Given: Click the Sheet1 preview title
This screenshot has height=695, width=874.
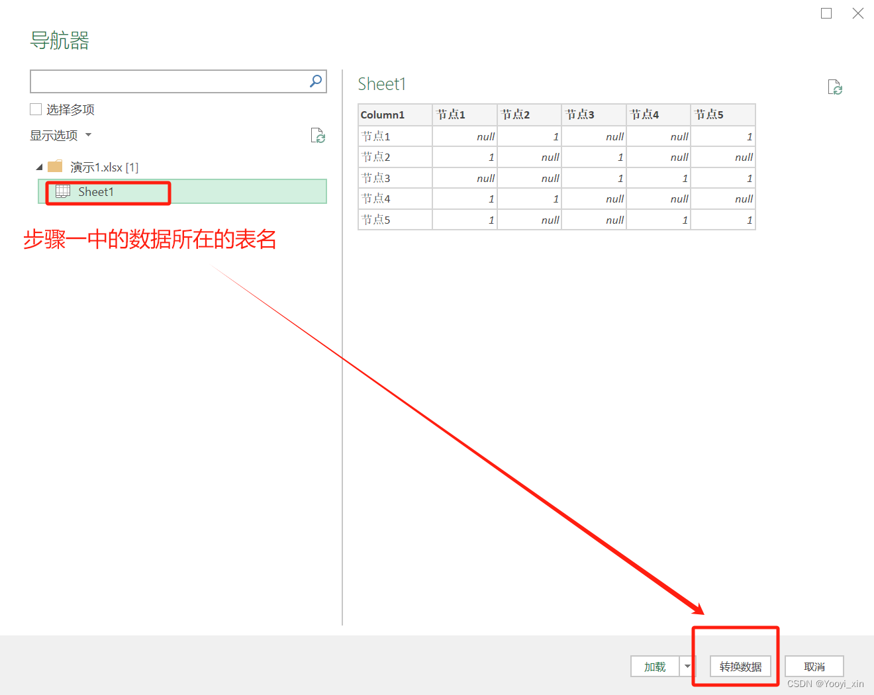Looking at the screenshot, I should pos(381,84).
